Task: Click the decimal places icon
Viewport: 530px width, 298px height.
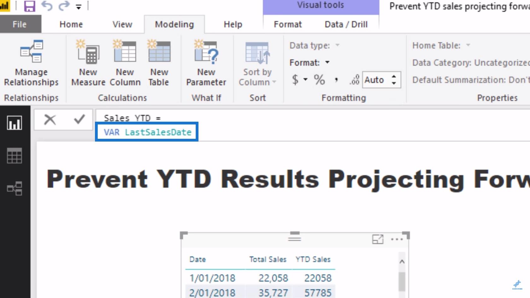Action: [x=355, y=80]
